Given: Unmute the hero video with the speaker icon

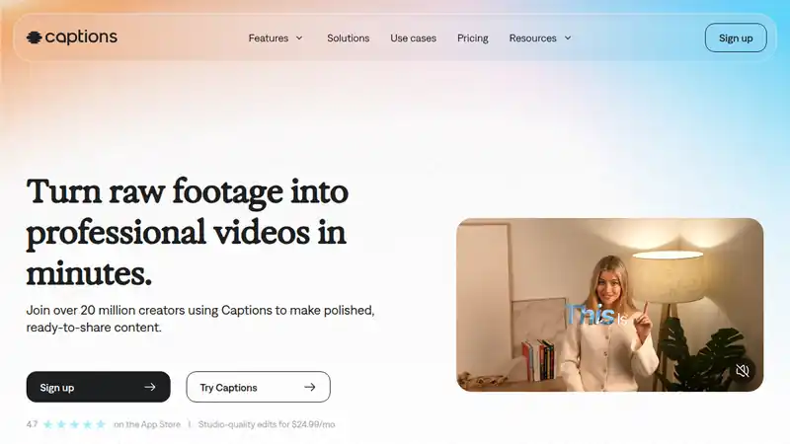Looking at the screenshot, I should (x=743, y=371).
